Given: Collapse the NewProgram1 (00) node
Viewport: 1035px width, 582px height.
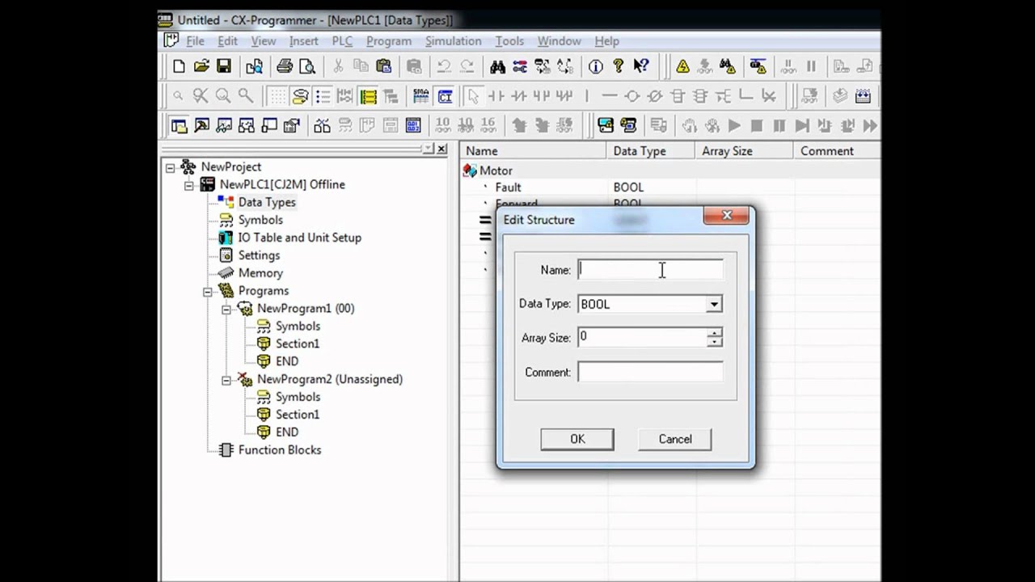Looking at the screenshot, I should click(226, 309).
